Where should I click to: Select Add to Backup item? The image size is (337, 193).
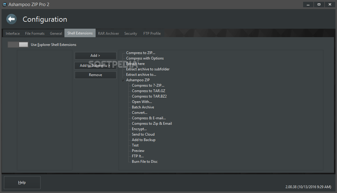pyautogui.click(x=144, y=140)
